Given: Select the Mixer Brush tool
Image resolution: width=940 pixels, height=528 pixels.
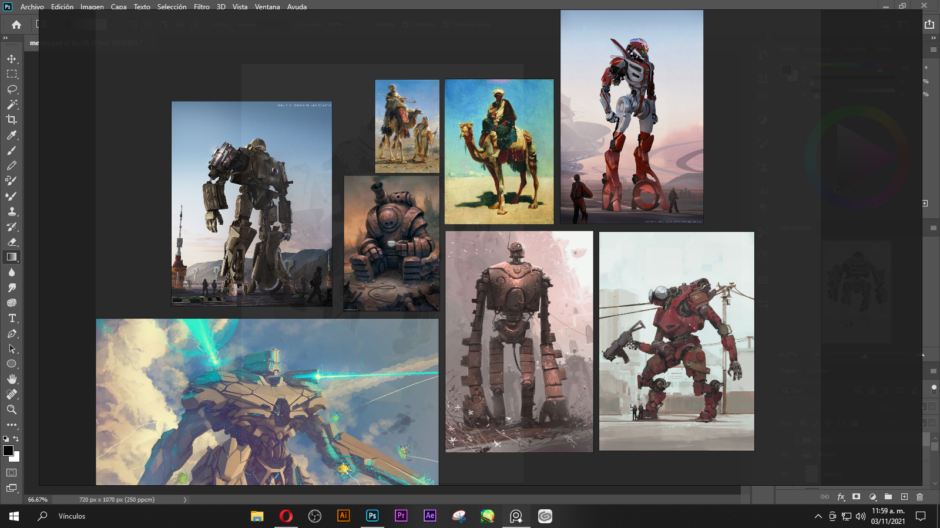Looking at the screenshot, I should [x=12, y=196].
